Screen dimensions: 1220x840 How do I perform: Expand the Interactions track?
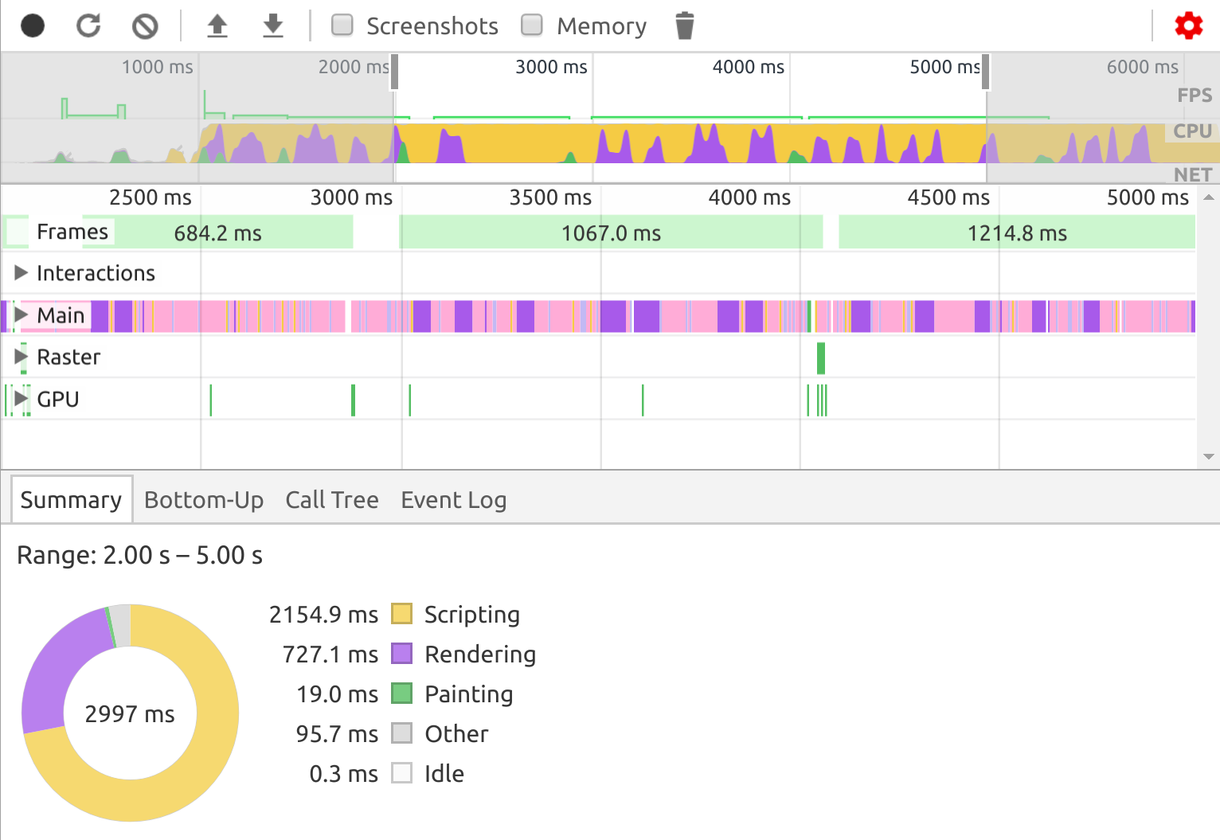point(22,273)
